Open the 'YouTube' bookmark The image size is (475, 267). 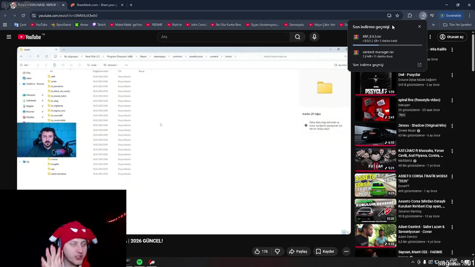(39, 25)
